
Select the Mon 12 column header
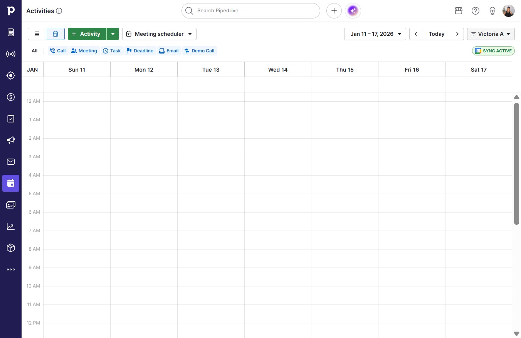144,70
